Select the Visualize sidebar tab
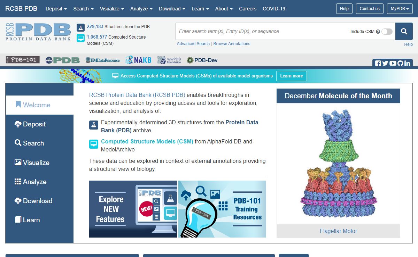 (x=40, y=163)
